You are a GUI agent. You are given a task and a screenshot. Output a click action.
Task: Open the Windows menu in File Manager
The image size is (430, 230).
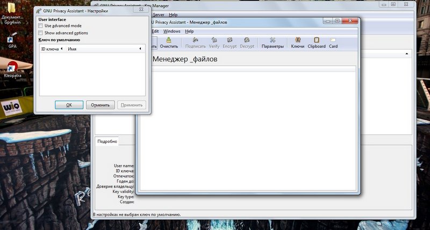point(171,31)
